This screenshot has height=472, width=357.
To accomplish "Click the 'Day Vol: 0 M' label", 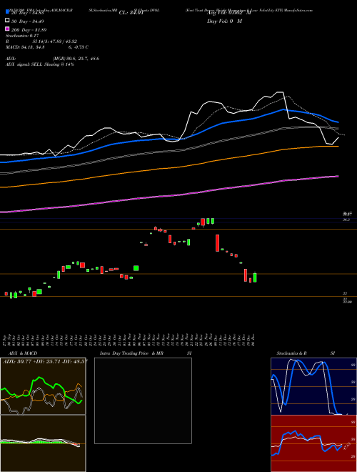I will [x=224, y=21].
